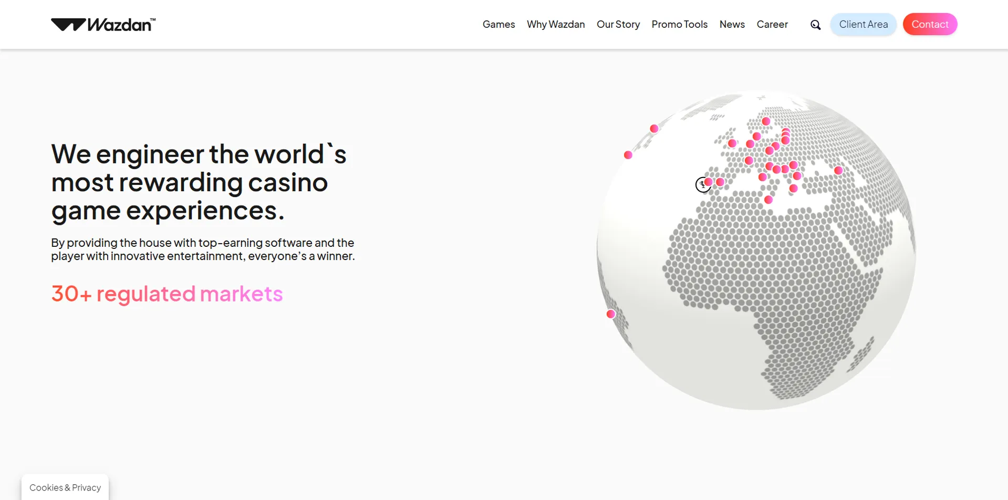This screenshot has height=500, width=1008.
Task: Click the "30+ regulated markets" gradient text
Action: tap(167, 294)
